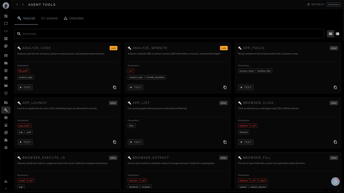Click the other tag on APP_FOCUS

[x=334, y=48]
